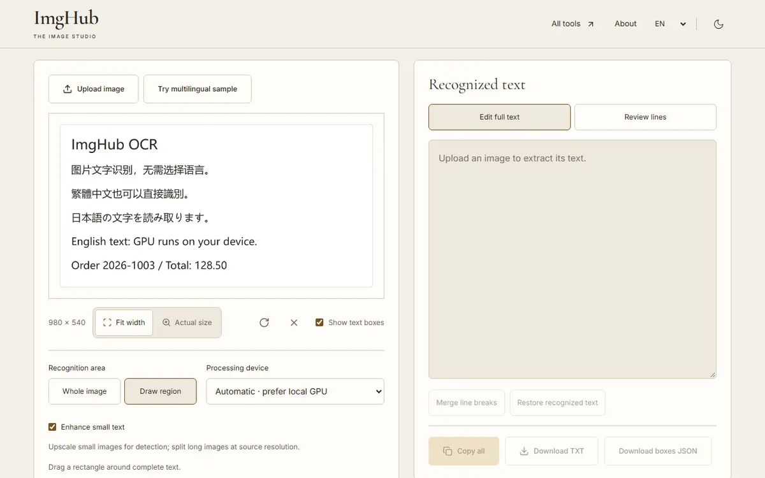This screenshot has height=478, width=765.
Task: Click the 'Processing device' label
Action: click(x=238, y=368)
